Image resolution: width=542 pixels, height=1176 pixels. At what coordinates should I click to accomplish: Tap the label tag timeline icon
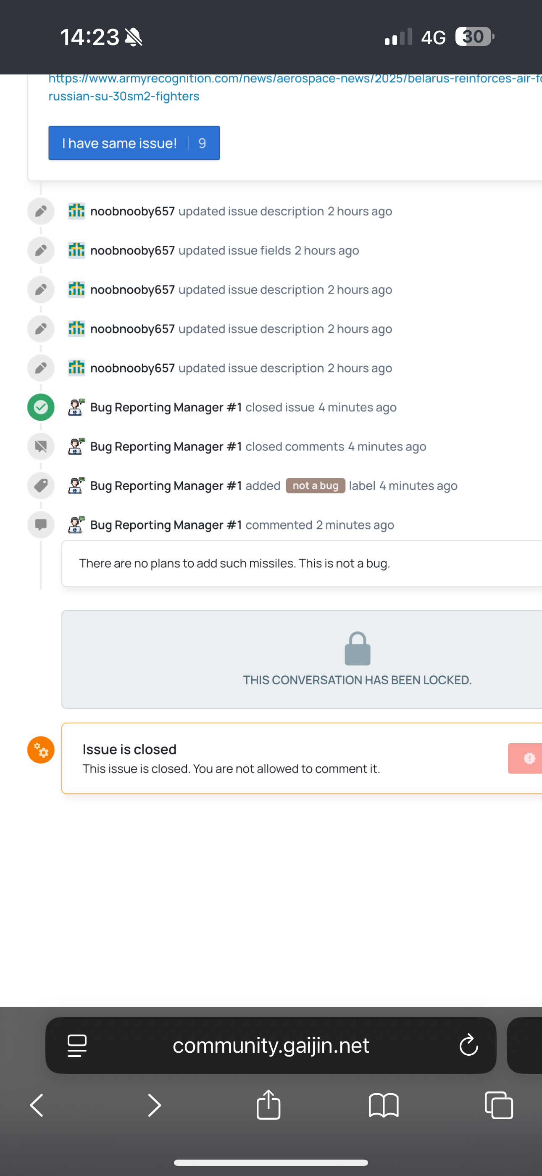coord(41,485)
